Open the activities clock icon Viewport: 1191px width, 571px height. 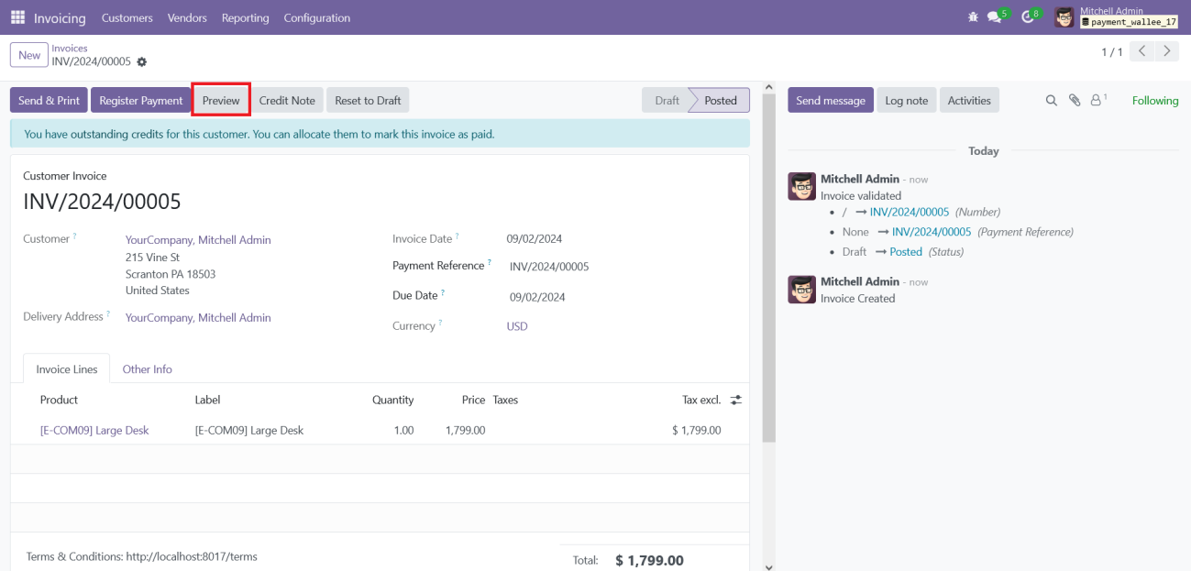pos(1028,17)
